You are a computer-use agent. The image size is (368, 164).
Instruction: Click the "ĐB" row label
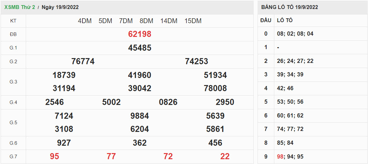(13, 34)
